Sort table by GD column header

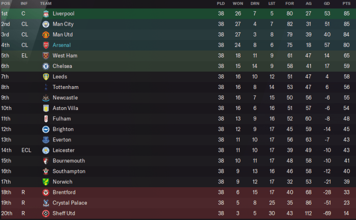pyautogui.click(x=327, y=3)
